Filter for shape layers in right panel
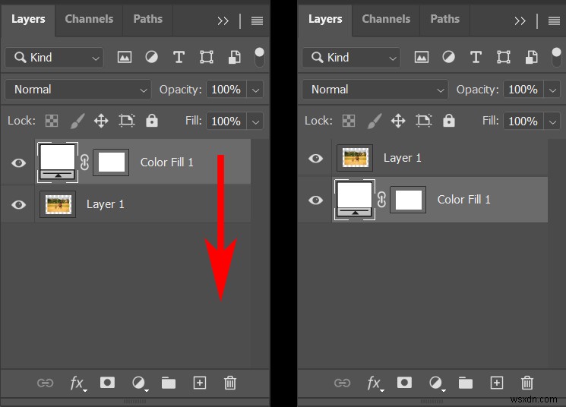The image size is (566, 407). click(504, 57)
